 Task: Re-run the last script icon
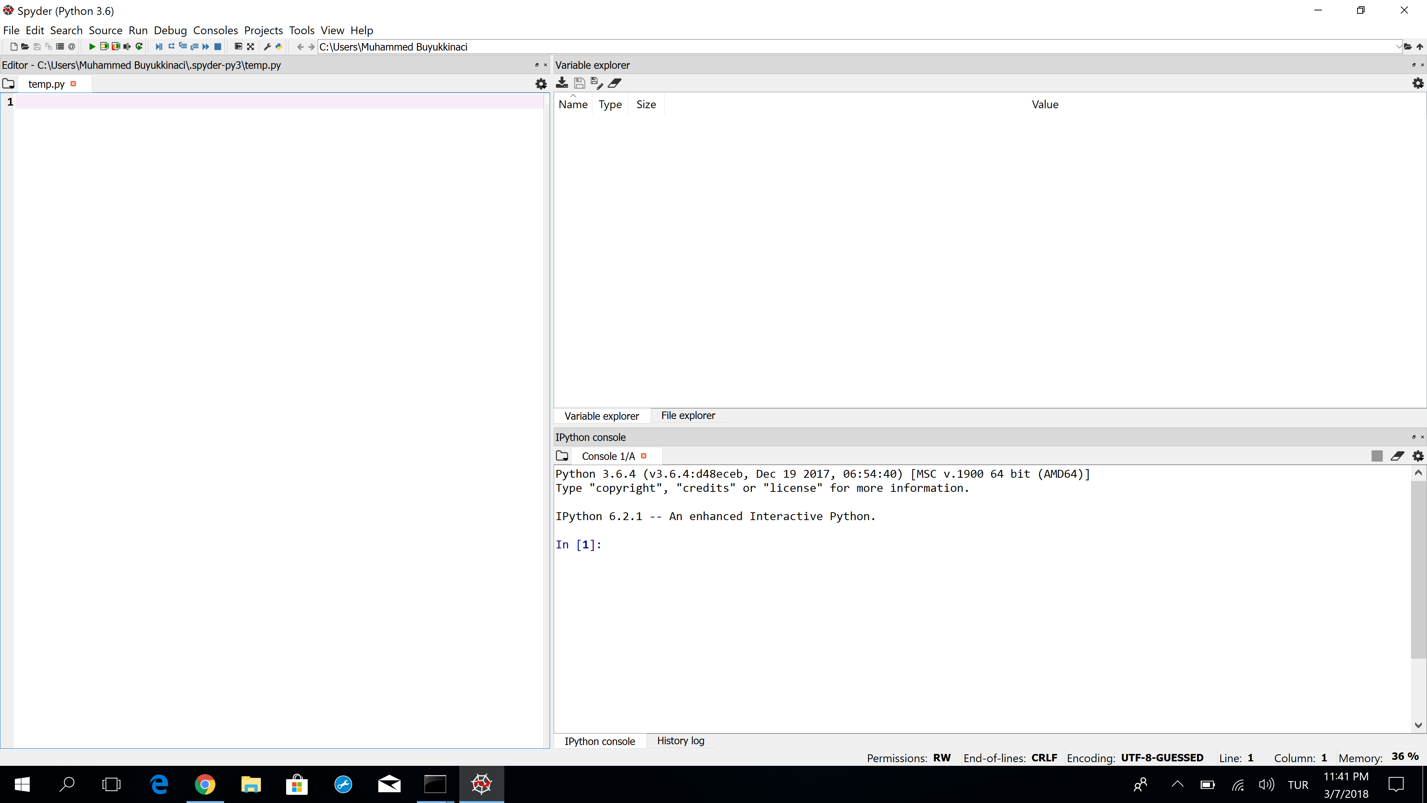coord(139,47)
